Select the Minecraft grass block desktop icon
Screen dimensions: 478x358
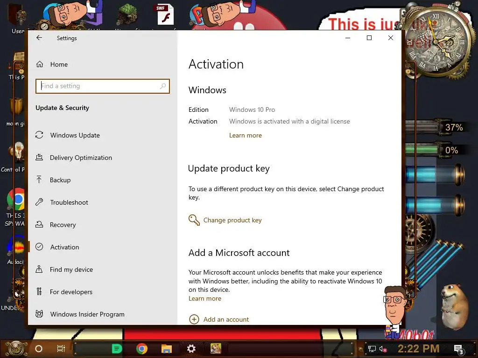tap(127, 14)
